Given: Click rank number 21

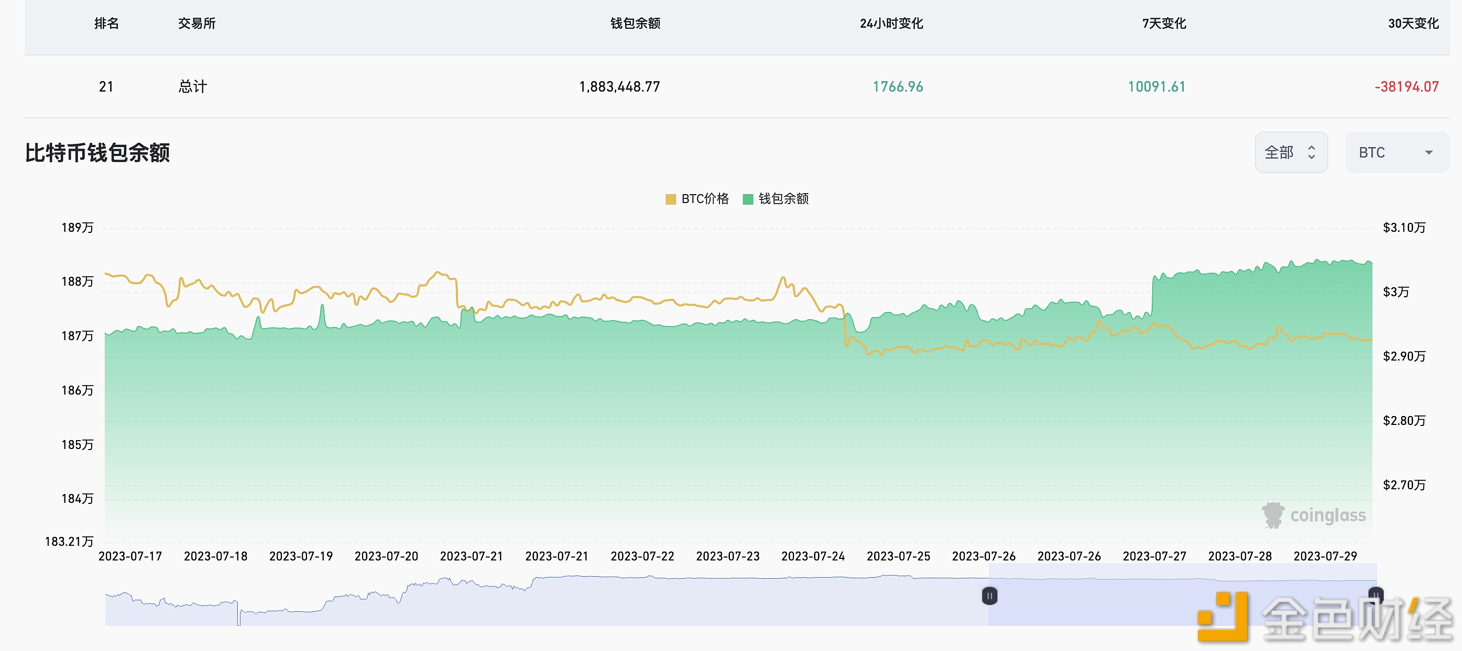Looking at the screenshot, I should click(x=106, y=87).
